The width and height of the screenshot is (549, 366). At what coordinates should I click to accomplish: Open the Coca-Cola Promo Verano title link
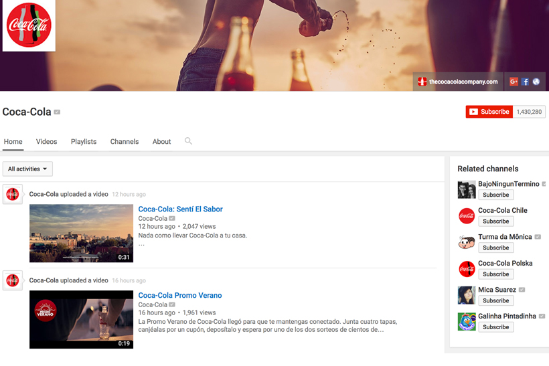point(179,296)
